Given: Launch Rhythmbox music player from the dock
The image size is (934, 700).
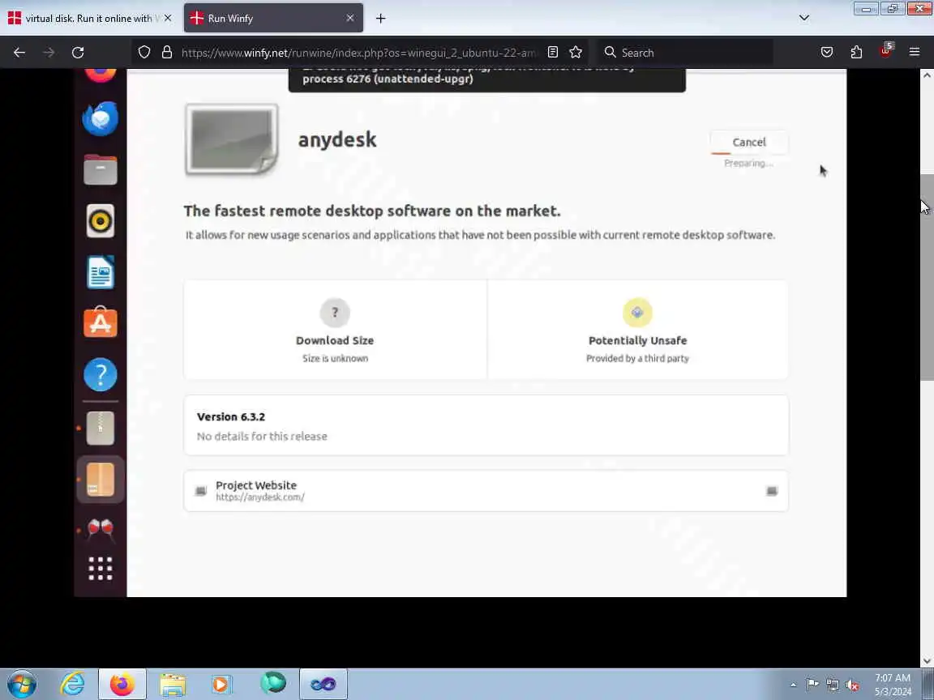Looking at the screenshot, I should tap(100, 221).
